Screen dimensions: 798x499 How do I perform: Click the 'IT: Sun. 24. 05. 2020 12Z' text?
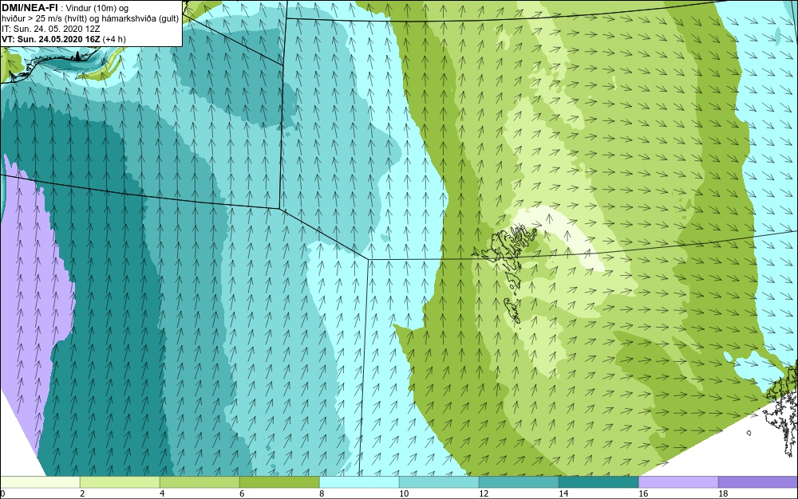pos(51,29)
